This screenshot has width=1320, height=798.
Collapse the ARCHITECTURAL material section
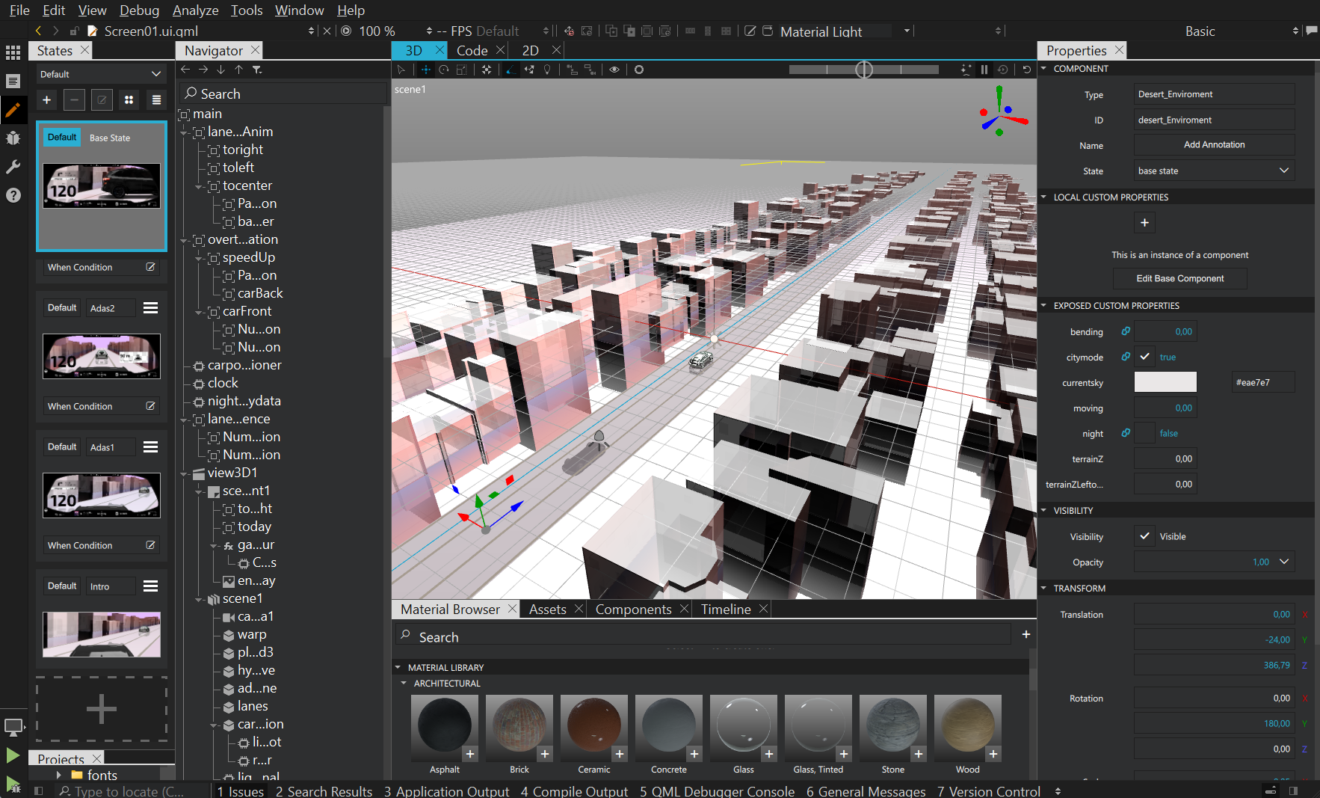coord(404,683)
